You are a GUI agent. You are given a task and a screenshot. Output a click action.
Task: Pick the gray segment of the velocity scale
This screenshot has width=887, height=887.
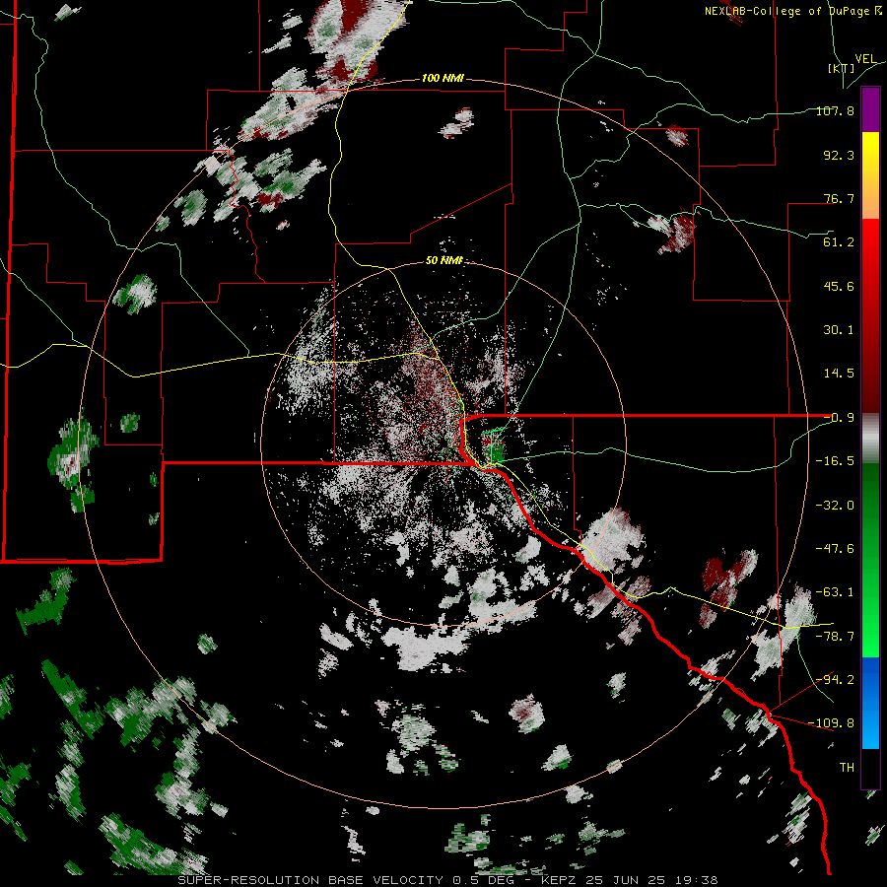pos(870,439)
